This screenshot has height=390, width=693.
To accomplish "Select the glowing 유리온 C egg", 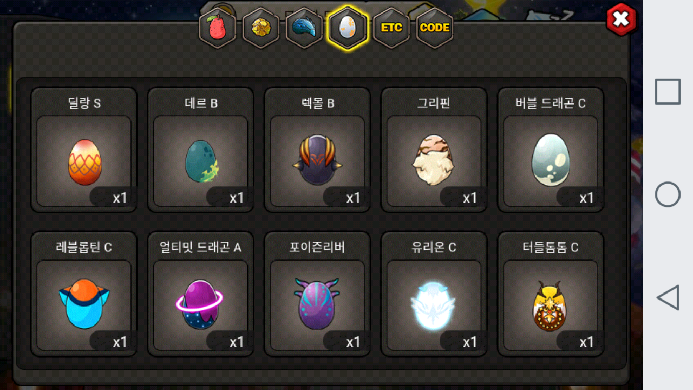I will (x=434, y=294).
